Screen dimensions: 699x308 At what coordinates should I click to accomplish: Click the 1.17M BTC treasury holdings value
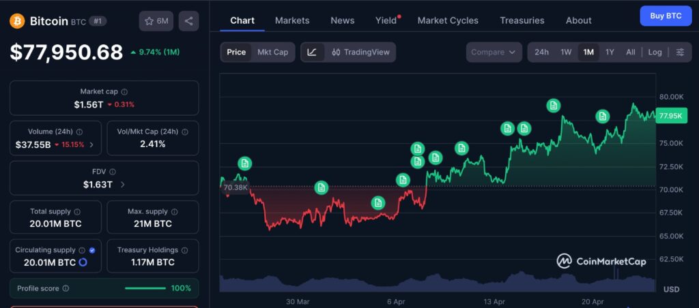tap(153, 262)
